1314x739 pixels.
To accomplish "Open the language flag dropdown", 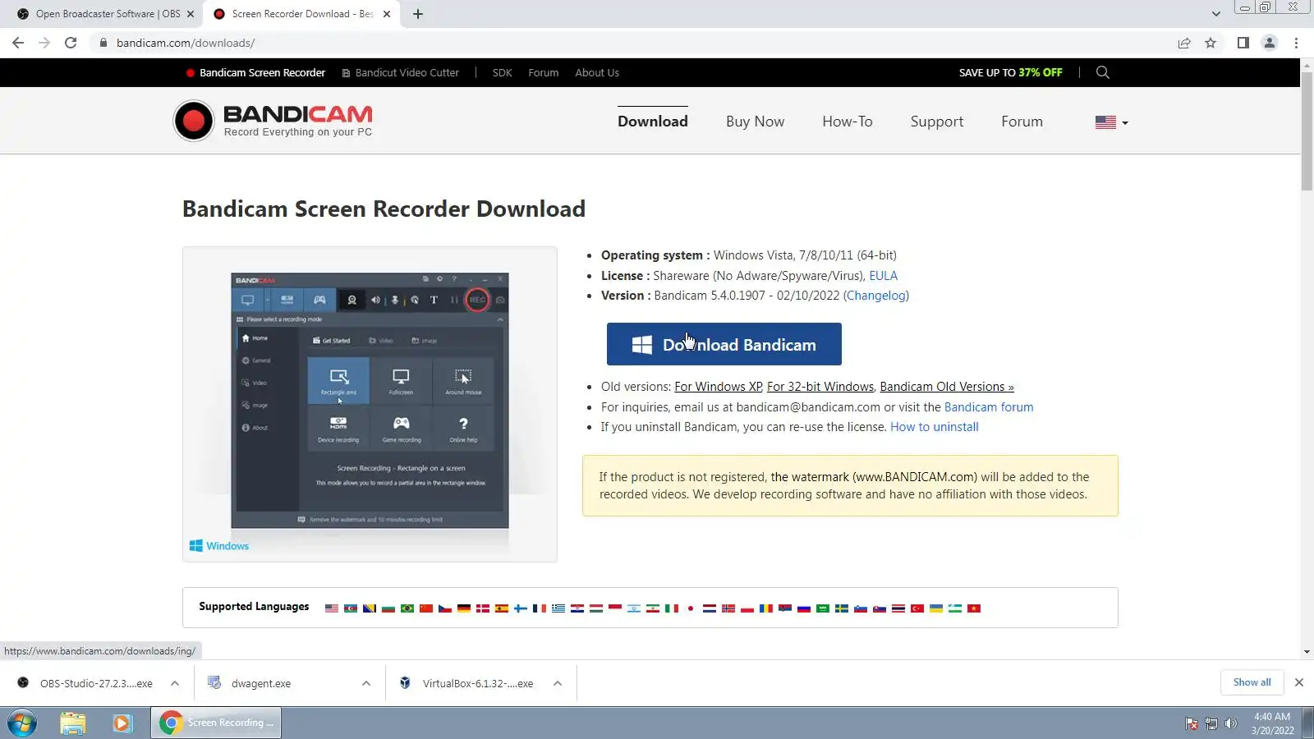I will (1112, 122).
